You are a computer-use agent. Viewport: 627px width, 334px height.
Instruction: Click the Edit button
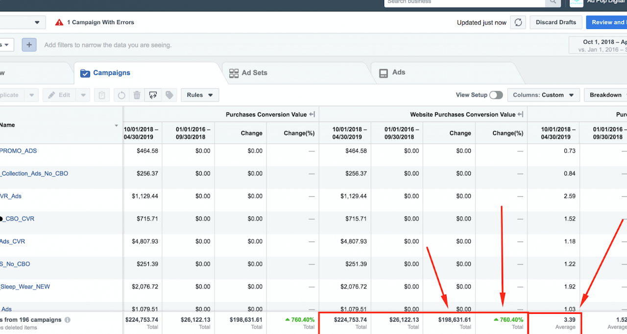point(59,95)
